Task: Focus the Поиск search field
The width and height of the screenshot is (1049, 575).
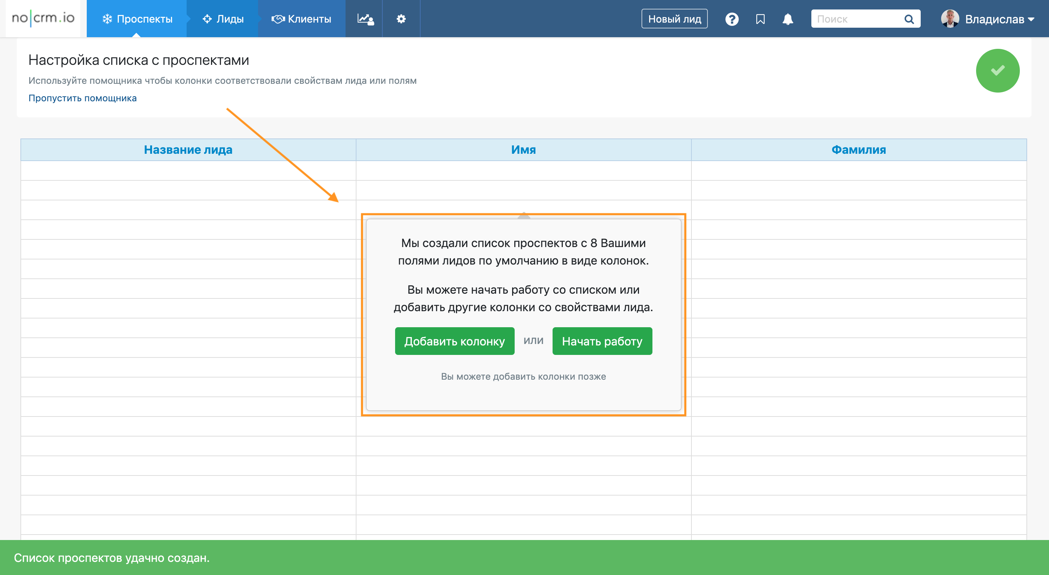Action: pos(855,19)
